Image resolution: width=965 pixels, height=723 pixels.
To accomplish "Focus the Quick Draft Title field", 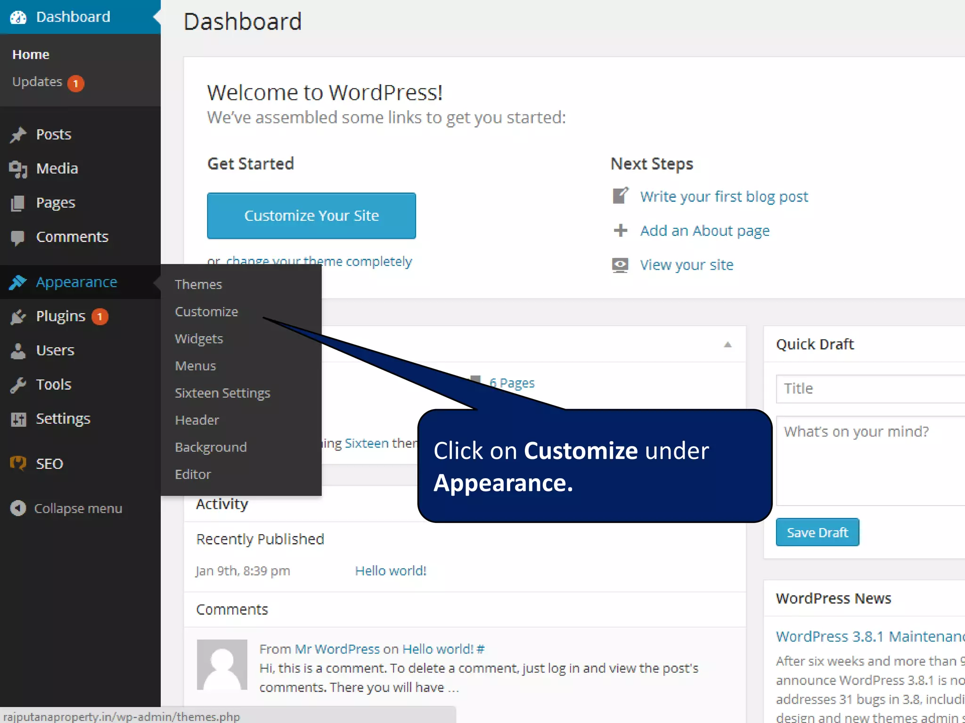I will tap(870, 389).
